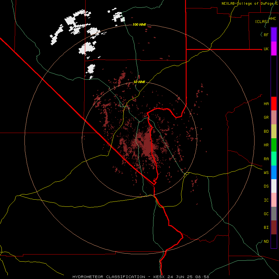Viewport: 279px width, 279px height.
Task: Click the 08:58 time stamp
Action: tap(202, 277)
